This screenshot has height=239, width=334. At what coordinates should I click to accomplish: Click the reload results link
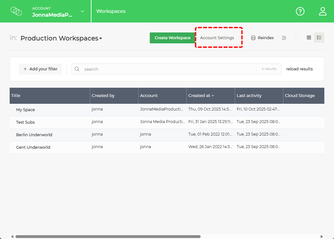tap(299, 69)
